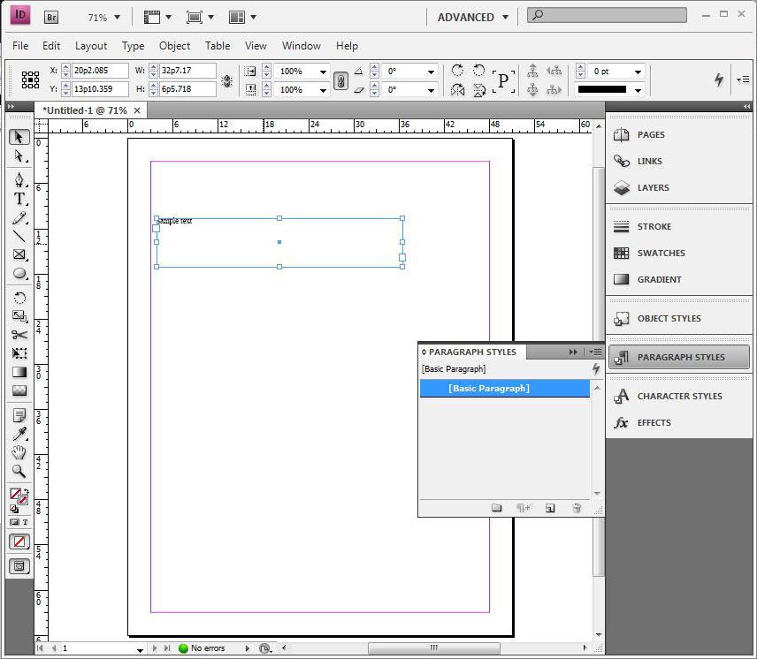Select the Eyedropper tool
The height and width of the screenshot is (659, 757).
coord(19,434)
